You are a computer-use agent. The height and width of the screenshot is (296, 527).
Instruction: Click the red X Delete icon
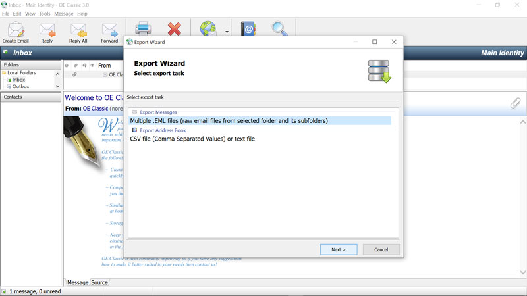175,29
